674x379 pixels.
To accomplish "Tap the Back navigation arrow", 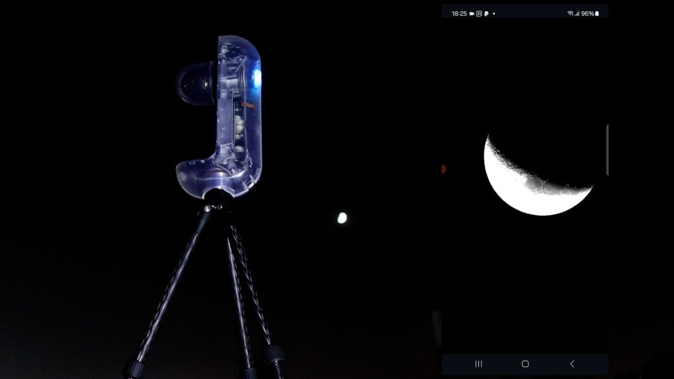I will point(572,364).
